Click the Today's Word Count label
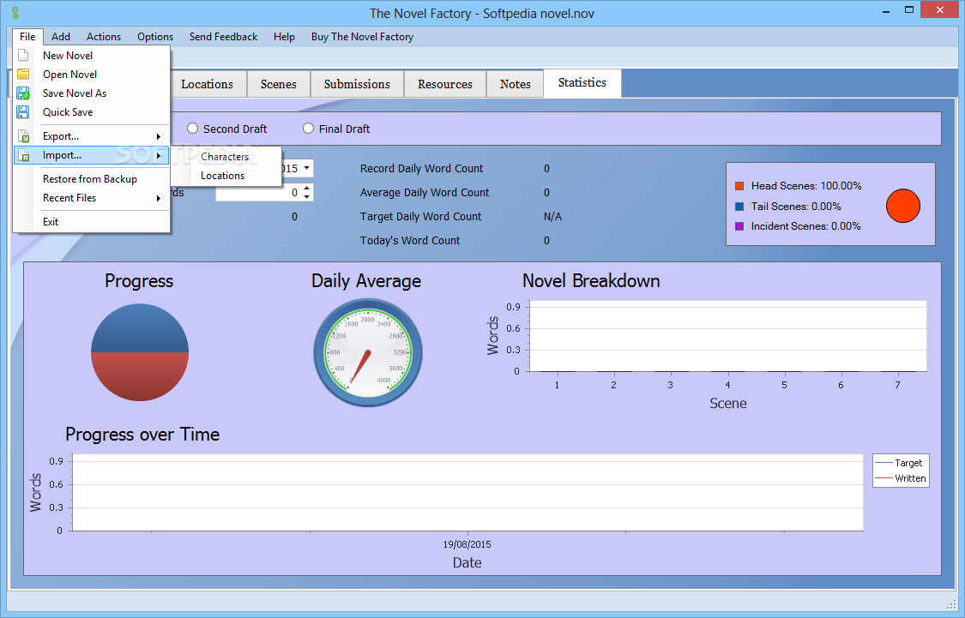Viewport: 965px width, 618px height. coord(410,241)
